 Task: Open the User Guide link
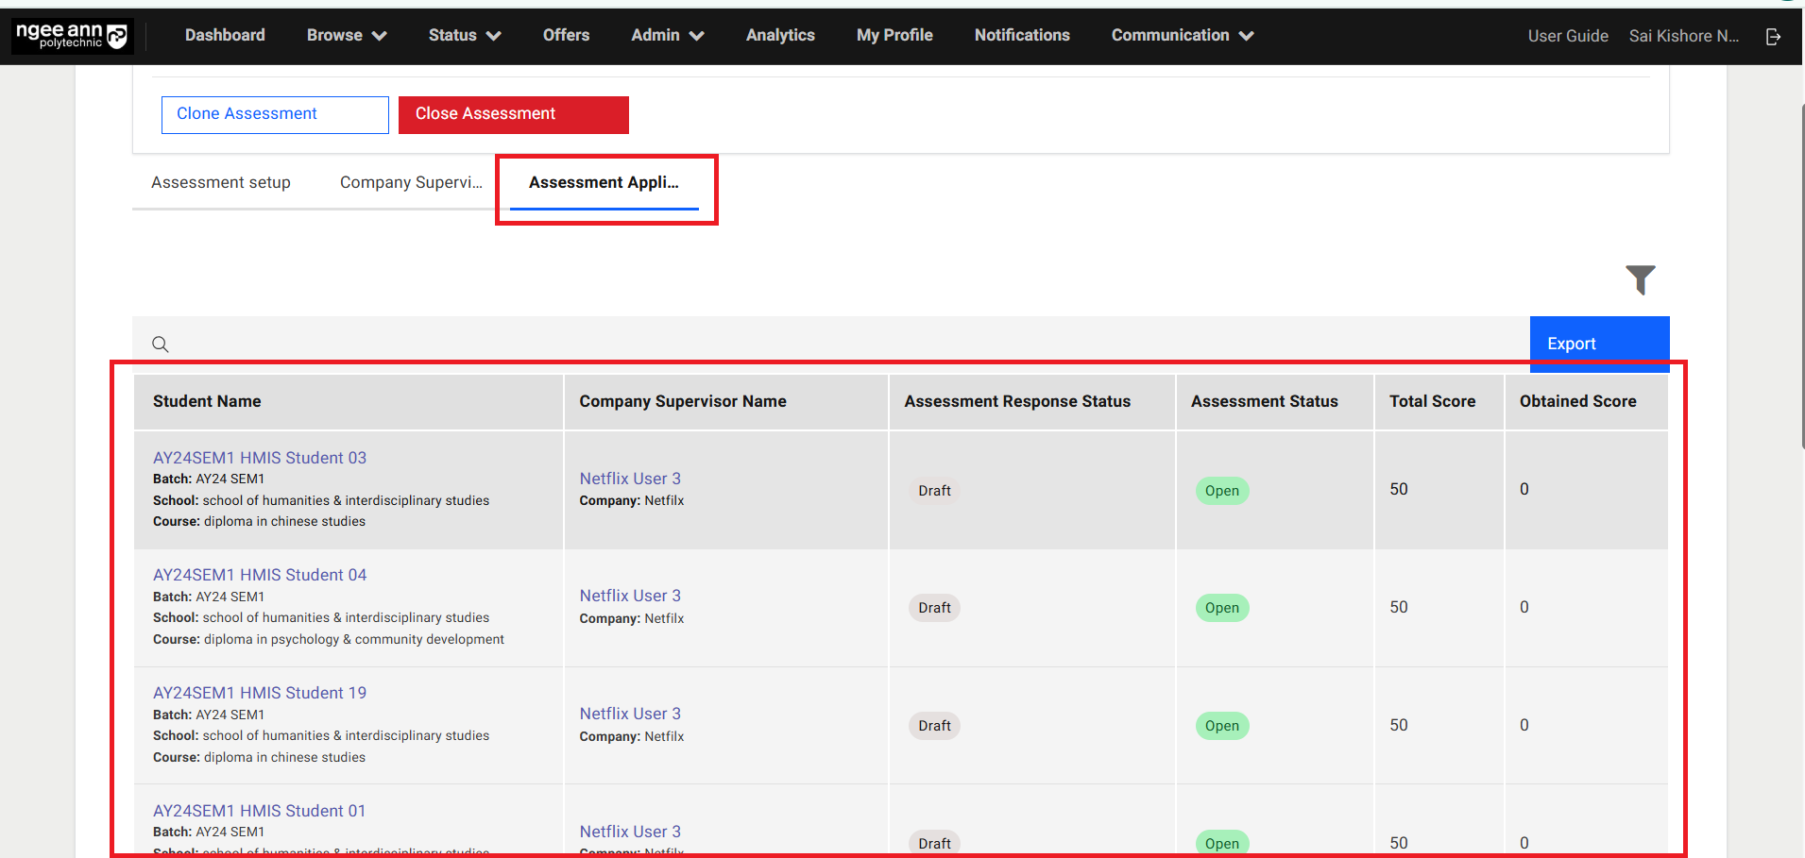tap(1567, 36)
